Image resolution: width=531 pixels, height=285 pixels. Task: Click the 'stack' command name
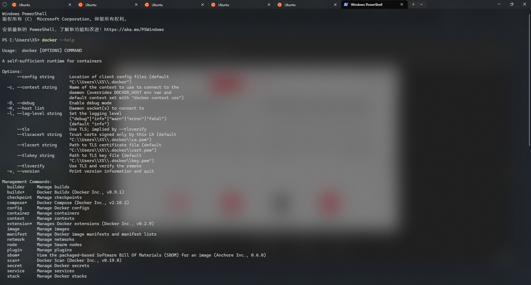click(13, 276)
